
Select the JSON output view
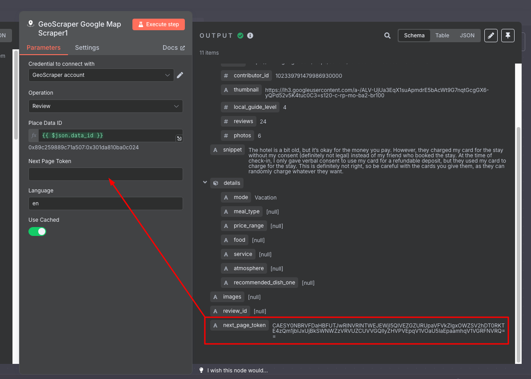pyautogui.click(x=467, y=36)
